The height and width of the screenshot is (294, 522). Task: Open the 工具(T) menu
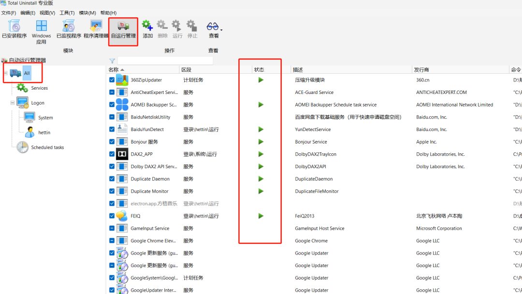(x=67, y=13)
